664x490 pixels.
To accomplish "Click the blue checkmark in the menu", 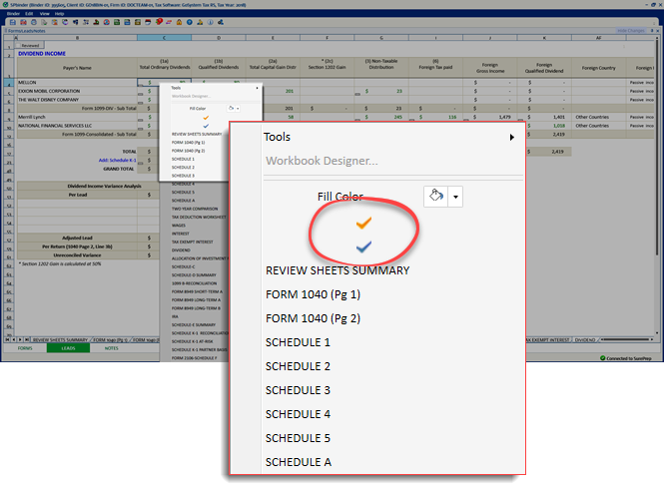I will 363,245.
